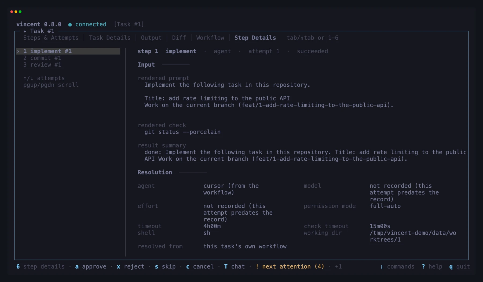Click the working dir path value
This screenshot has height=282, width=483.
(413, 236)
